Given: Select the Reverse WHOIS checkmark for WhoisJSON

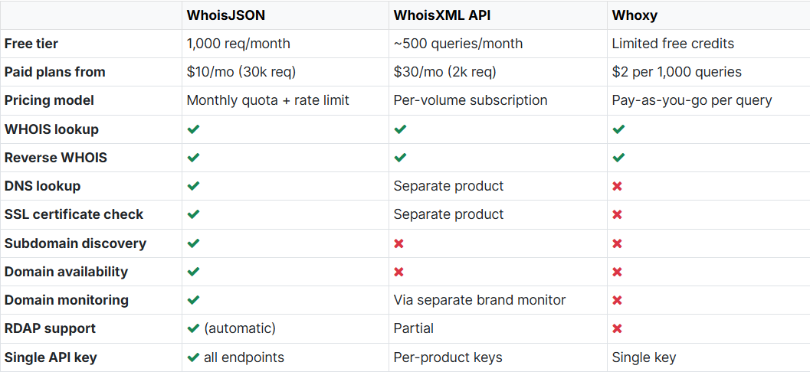Looking at the screenshot, I should click(x=193, y=158).
